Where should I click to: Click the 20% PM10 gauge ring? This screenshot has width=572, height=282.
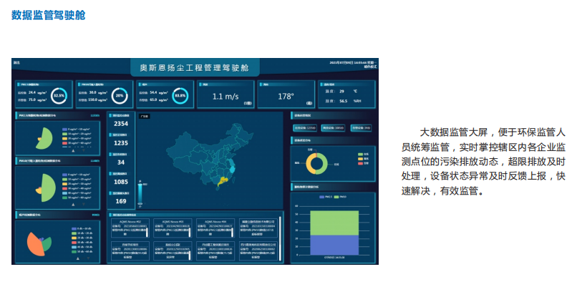tap(120, 96)
